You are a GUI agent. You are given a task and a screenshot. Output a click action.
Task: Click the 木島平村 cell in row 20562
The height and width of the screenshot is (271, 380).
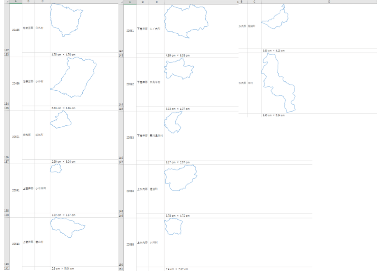[x=157, y=82]
